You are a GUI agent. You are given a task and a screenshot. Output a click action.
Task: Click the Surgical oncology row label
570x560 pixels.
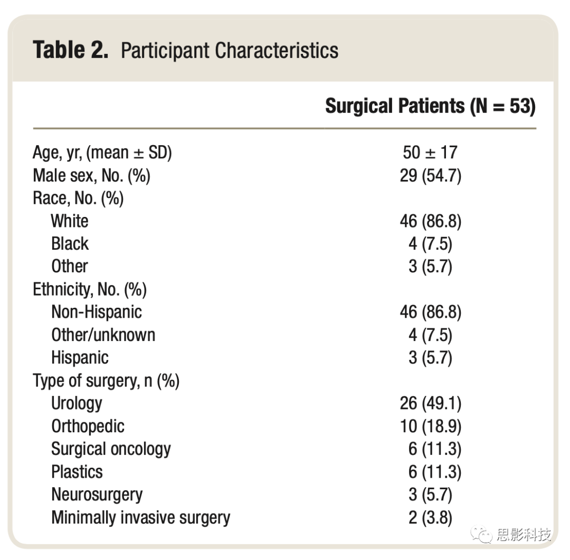click(111, 450)
